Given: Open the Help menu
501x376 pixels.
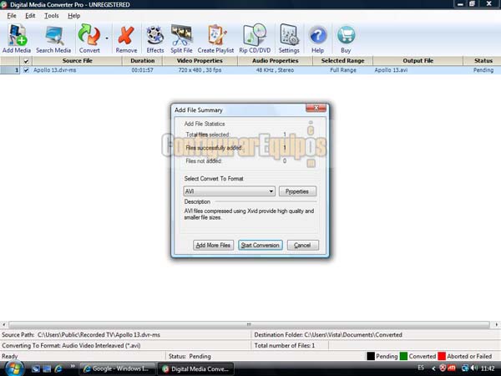Looking at the screenshot, I should coord(73,16).
